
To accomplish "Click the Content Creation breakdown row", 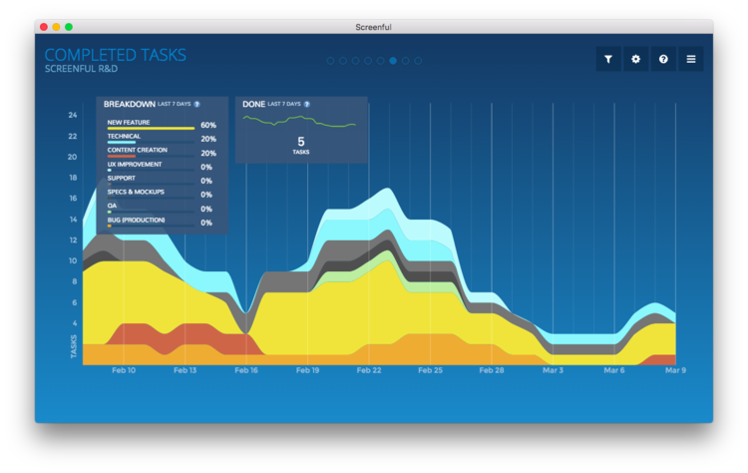I will pos(162,153).
